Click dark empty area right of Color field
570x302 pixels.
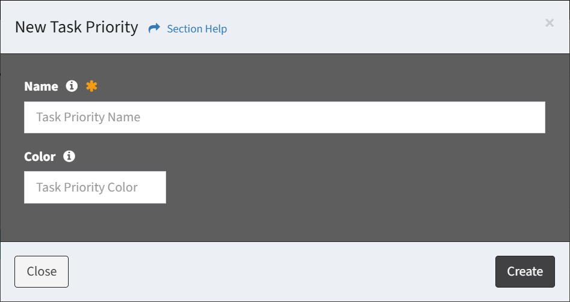(361, 187)
